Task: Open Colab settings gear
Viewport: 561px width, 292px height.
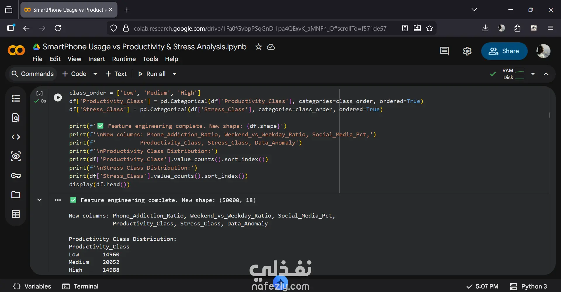Action: 467,51
